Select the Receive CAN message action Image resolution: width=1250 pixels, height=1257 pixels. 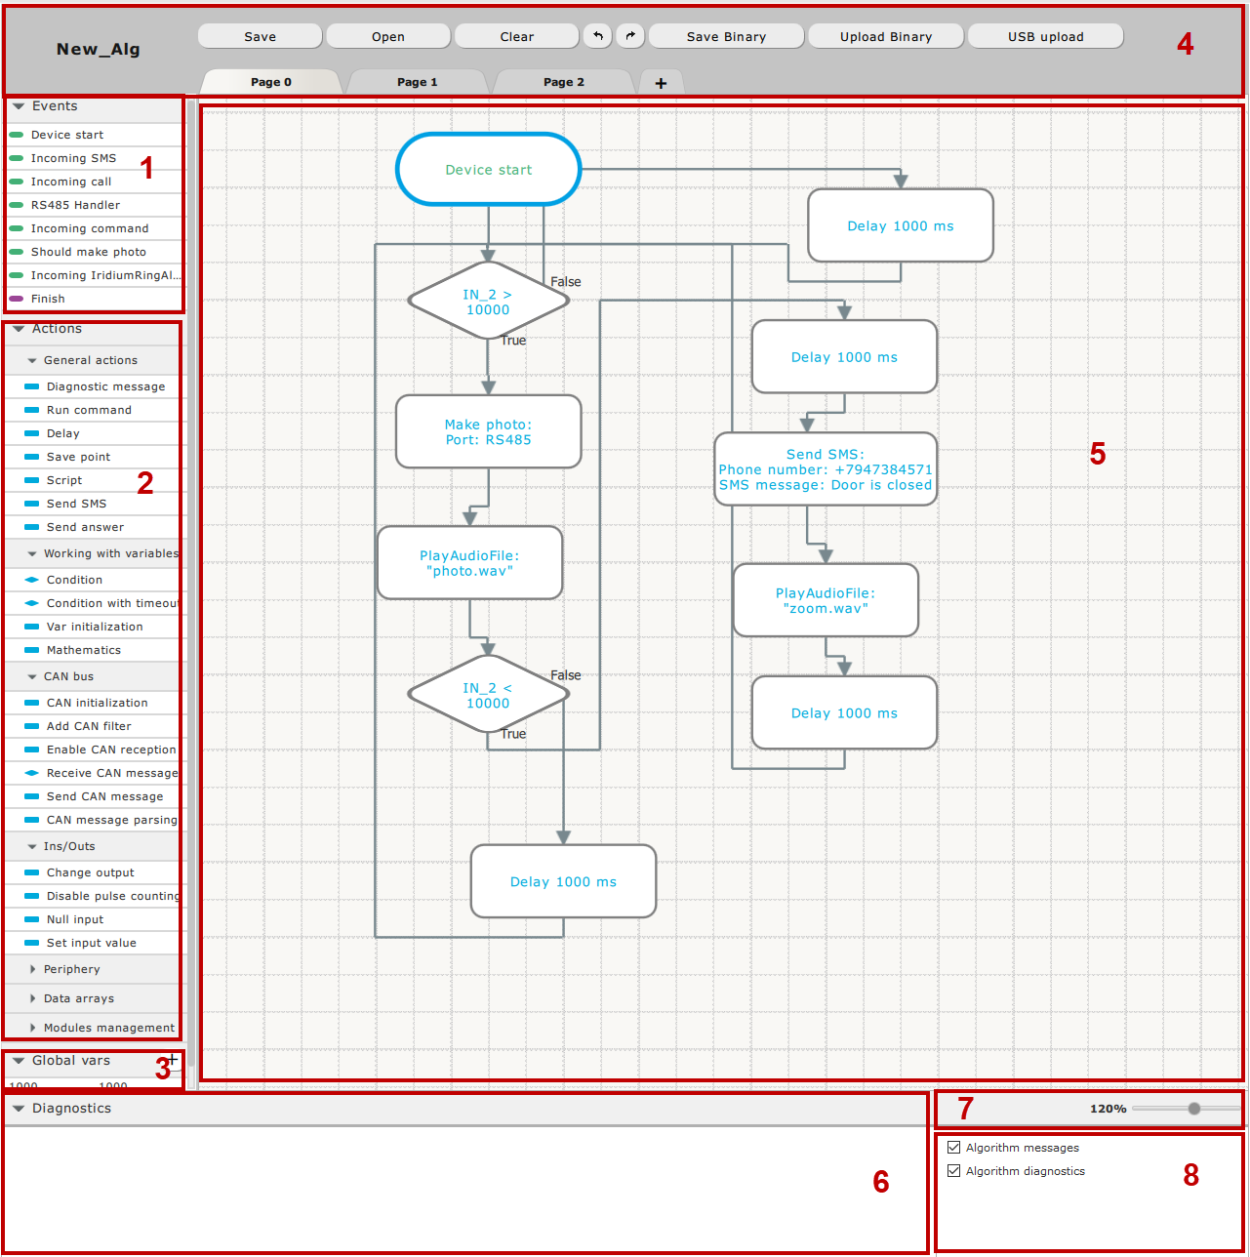click(111, 773)
